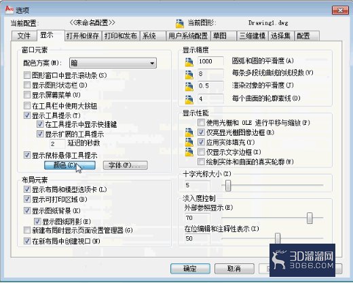Viewport: 353px width, 283px height.
Task: Uncheck 显示布局和模型选项卡 checkbox
Action: point(27,189)
